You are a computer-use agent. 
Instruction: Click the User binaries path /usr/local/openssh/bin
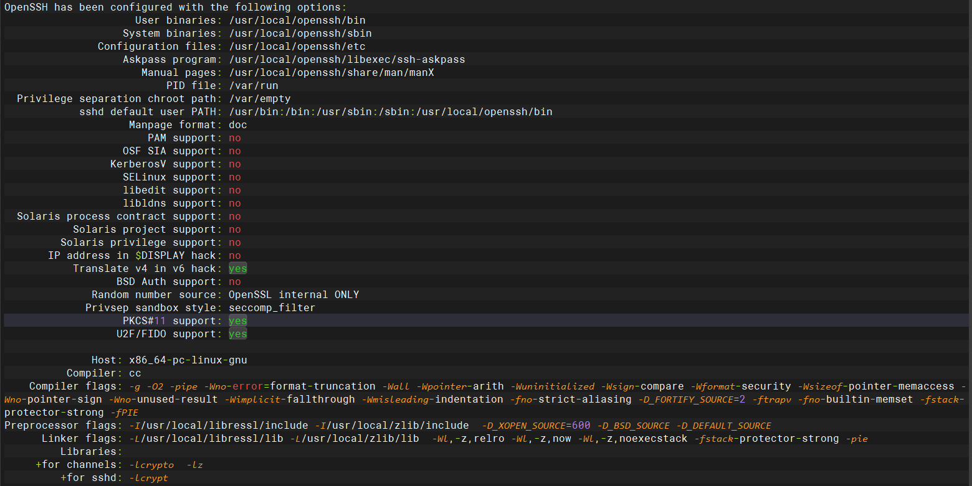(x=297, y=21)
